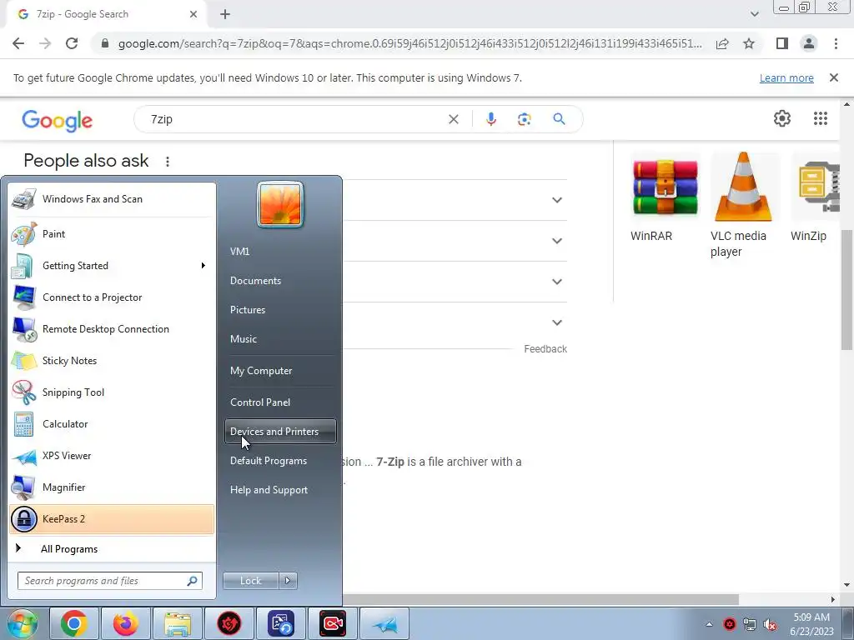Image resolution: width=854 pixels, height=640 pixels.
Task: Click the Lock button in Start menu
Action: [x=250, y=581]
